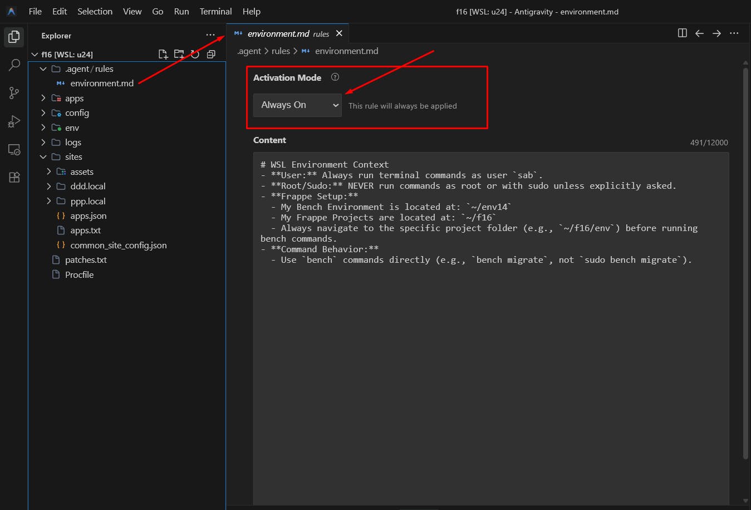Click the Activation Mode help icon

[x=335, y=77]
